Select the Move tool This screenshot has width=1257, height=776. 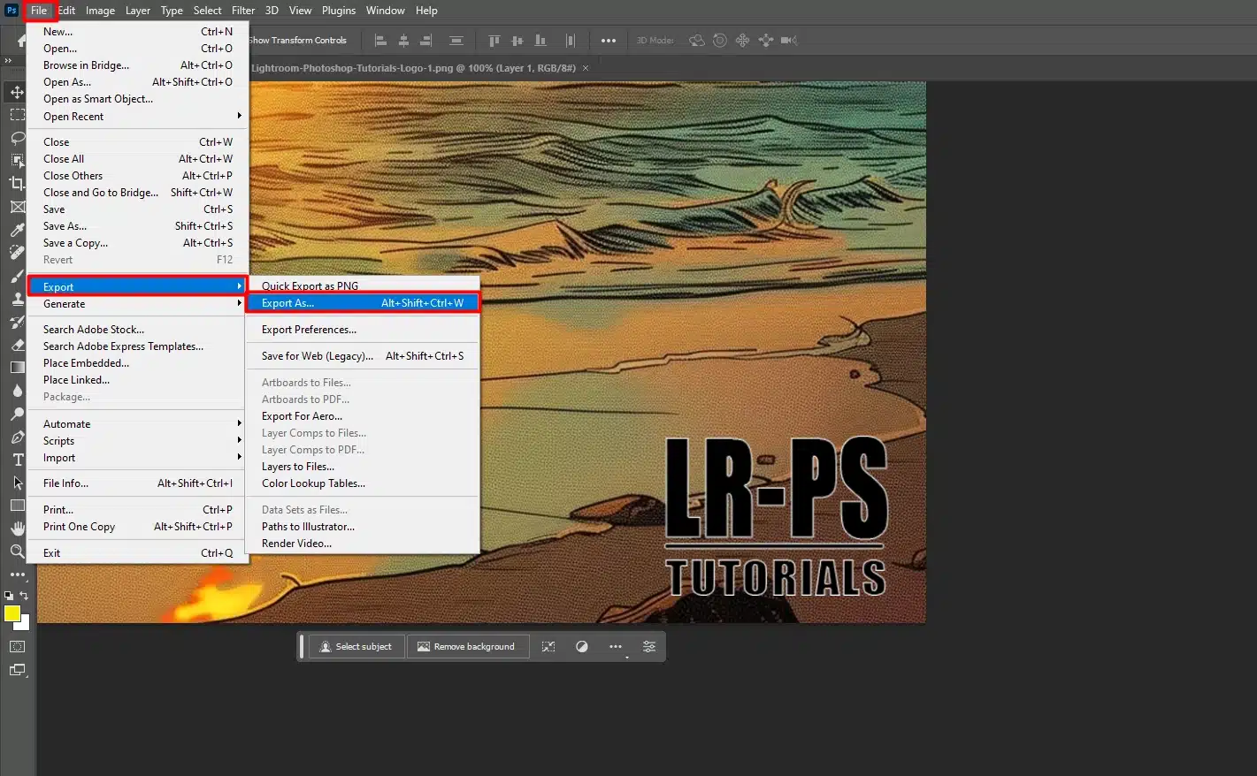(17, 92)
